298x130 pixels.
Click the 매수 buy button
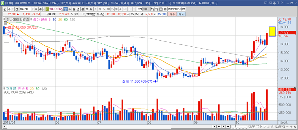coord(172,14)
